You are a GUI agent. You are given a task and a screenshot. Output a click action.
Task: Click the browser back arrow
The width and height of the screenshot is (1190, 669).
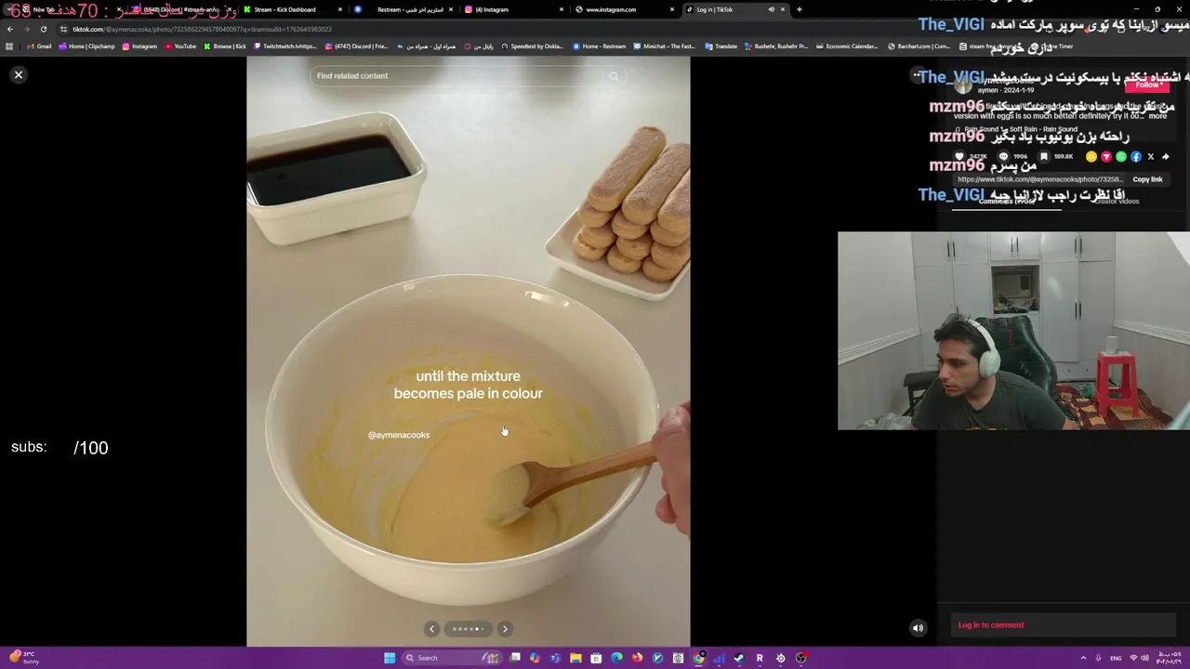10,29
